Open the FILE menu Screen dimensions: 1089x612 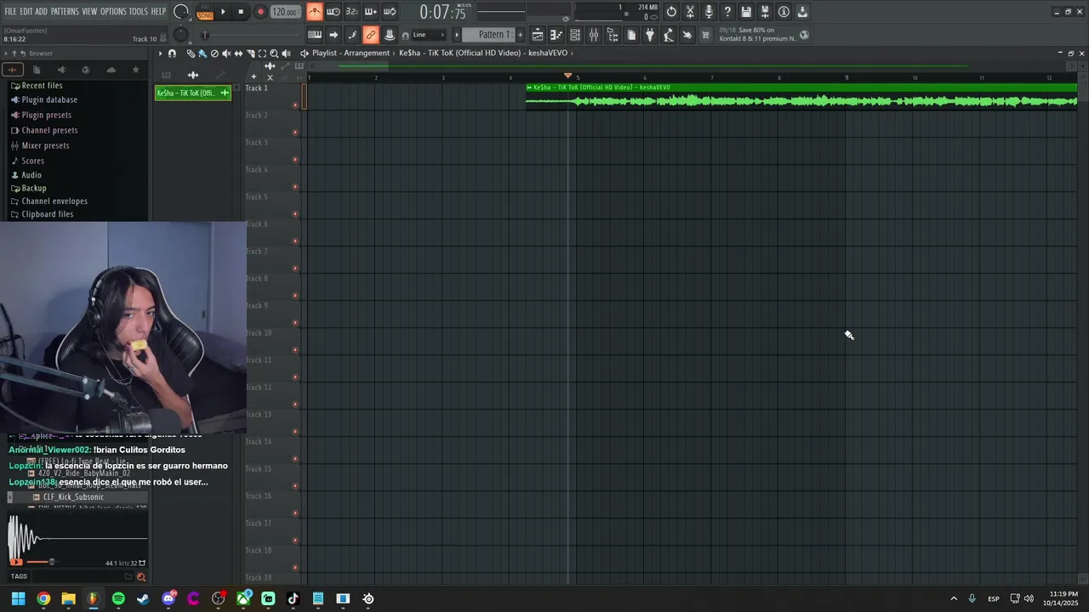(x=11, y=11)
